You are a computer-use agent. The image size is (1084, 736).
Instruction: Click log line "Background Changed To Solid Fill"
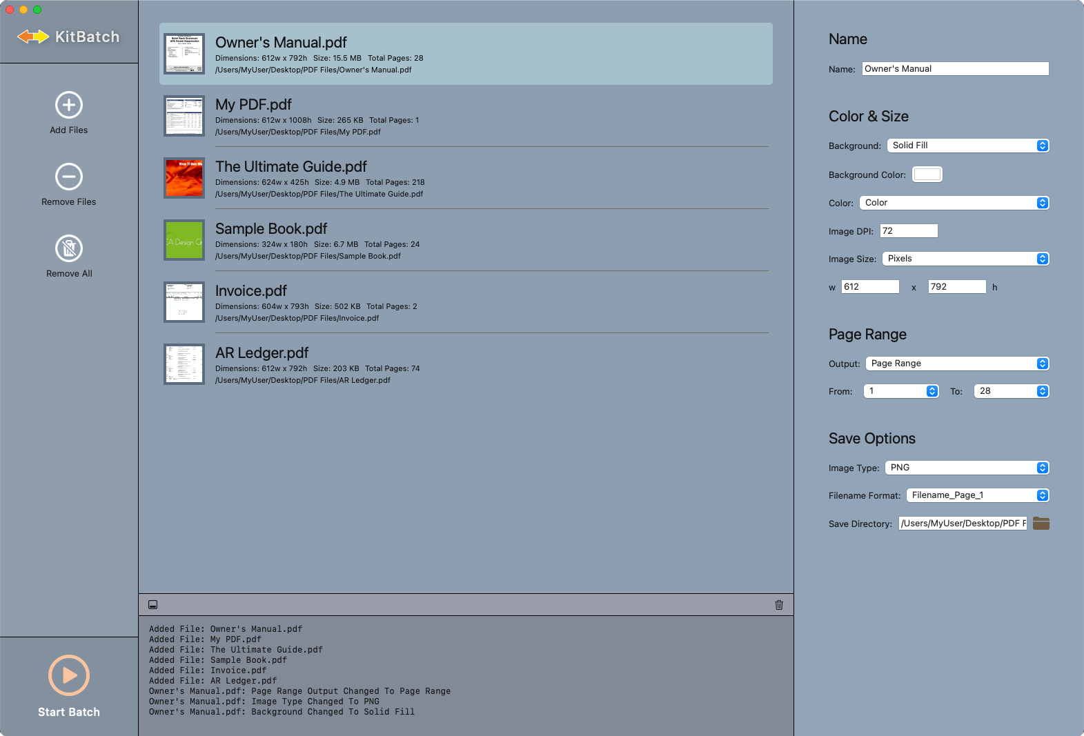(x=282, y=712)
